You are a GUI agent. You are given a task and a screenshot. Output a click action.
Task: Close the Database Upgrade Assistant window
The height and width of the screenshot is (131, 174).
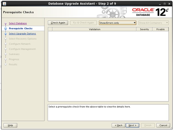[170, 4]
